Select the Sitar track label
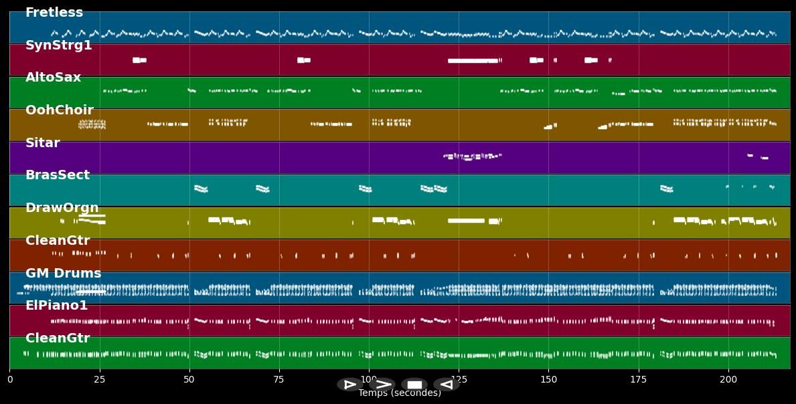This screenshot has width=796, height=404. (43, 143)
